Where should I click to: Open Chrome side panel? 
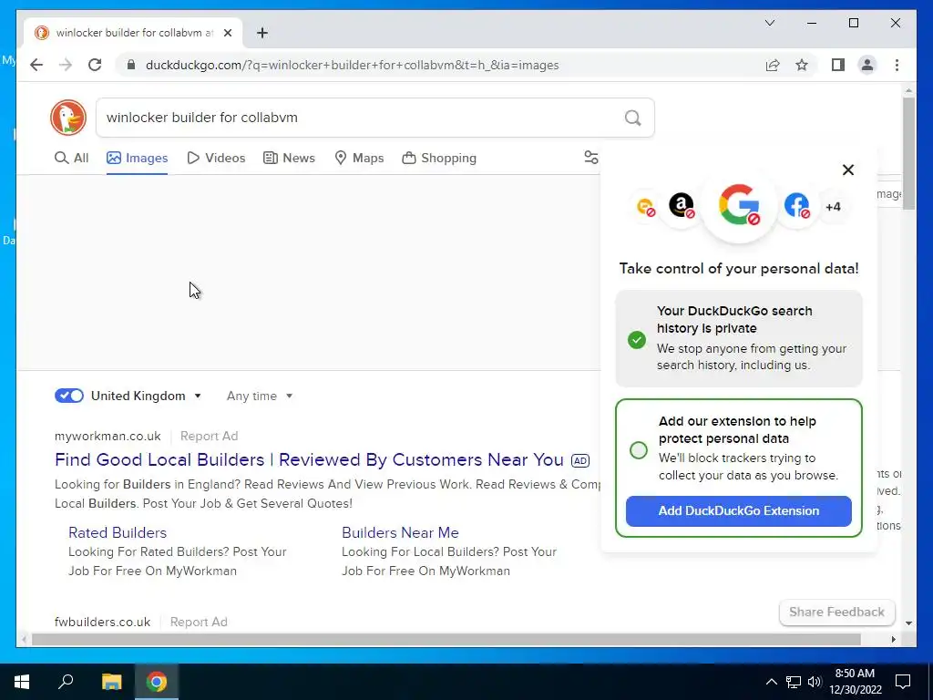(x=838, y=65)
